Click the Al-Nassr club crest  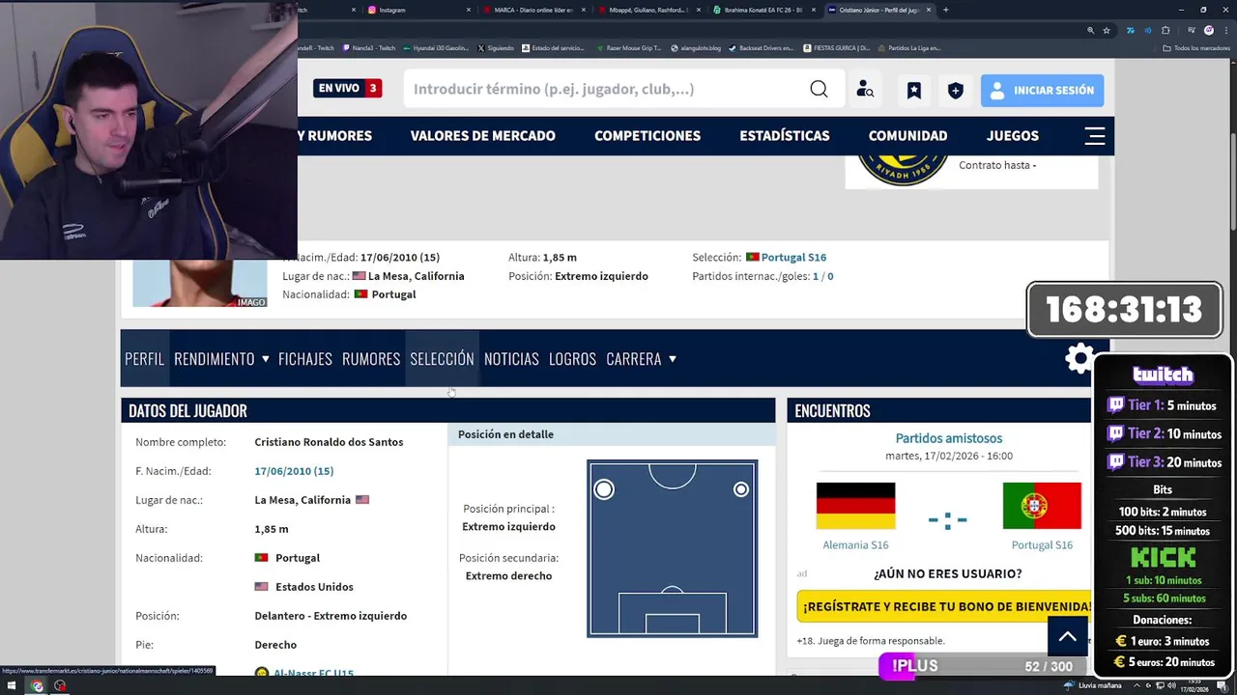coord(903,171)
